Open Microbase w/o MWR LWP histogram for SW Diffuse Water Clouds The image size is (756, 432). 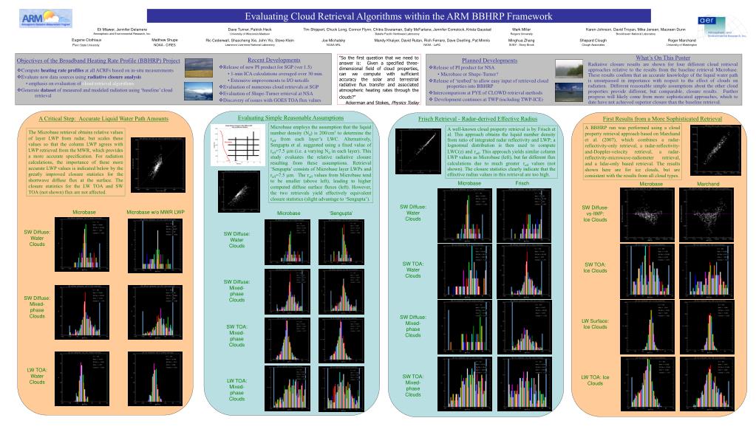(x=155, y=244)
